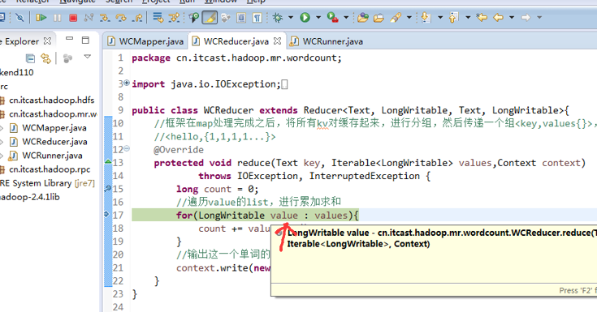Image resolution: width=597 pixels, height=312 pixels.
Task: Navigate back in editor history
Action: pyautogui.click(x=499, y=18)
